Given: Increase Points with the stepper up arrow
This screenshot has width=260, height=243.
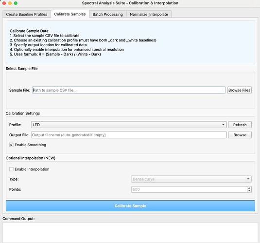Looking at the screenshot, I should (249, 188).
